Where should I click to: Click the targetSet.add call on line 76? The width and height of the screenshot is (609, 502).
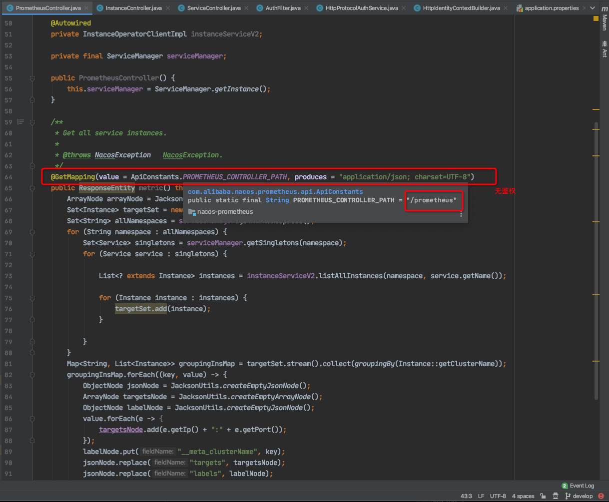[141, 309]
